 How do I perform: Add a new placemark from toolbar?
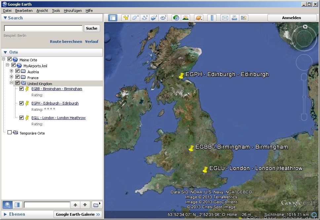(x=126, y=18)
